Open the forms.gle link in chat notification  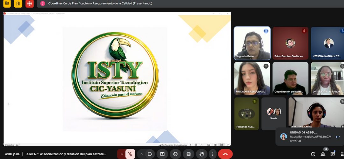[310, 138]
